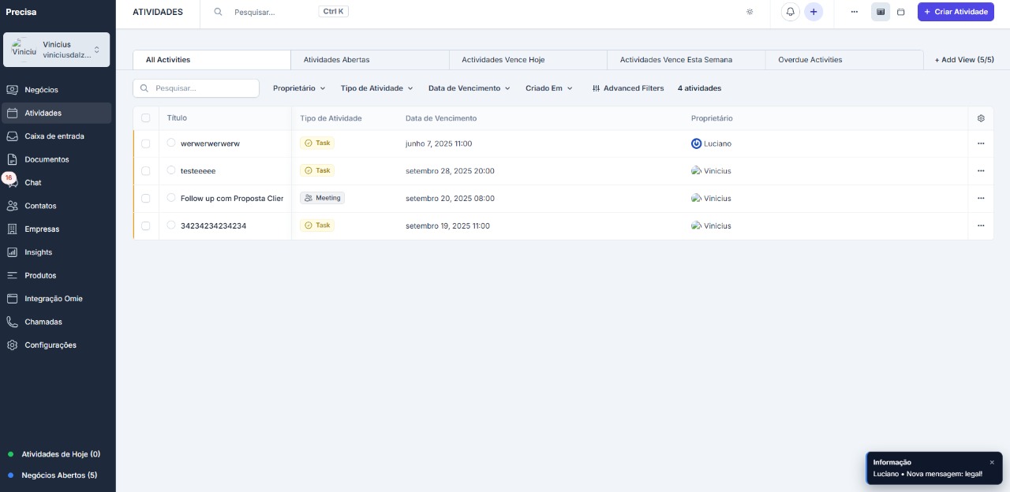This screenshot has width=1010, height=492.
Task: Expand the Tipo de Atividade filter dropdown
Action: (x=376, y=88)
